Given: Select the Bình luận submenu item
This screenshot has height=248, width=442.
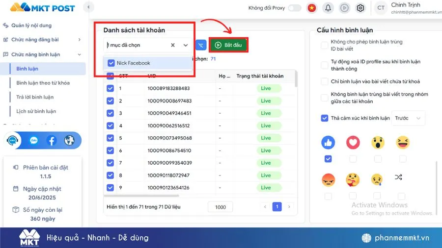Looking at the screenshot, I should 43,69.
